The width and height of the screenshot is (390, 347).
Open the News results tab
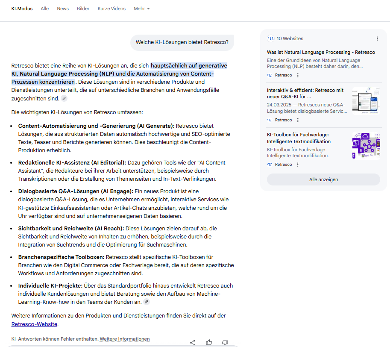point(62,8)
